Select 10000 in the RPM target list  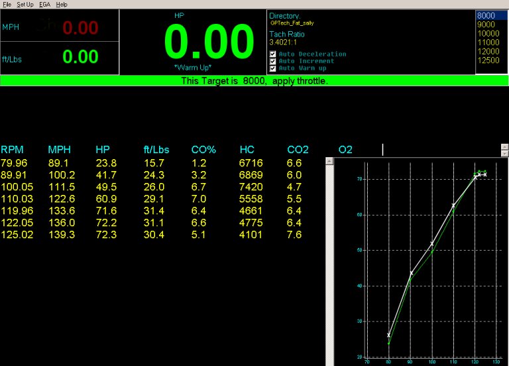pyautogui.click(x=487, y=33)
